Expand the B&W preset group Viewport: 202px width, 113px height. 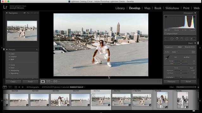point(9,59)
